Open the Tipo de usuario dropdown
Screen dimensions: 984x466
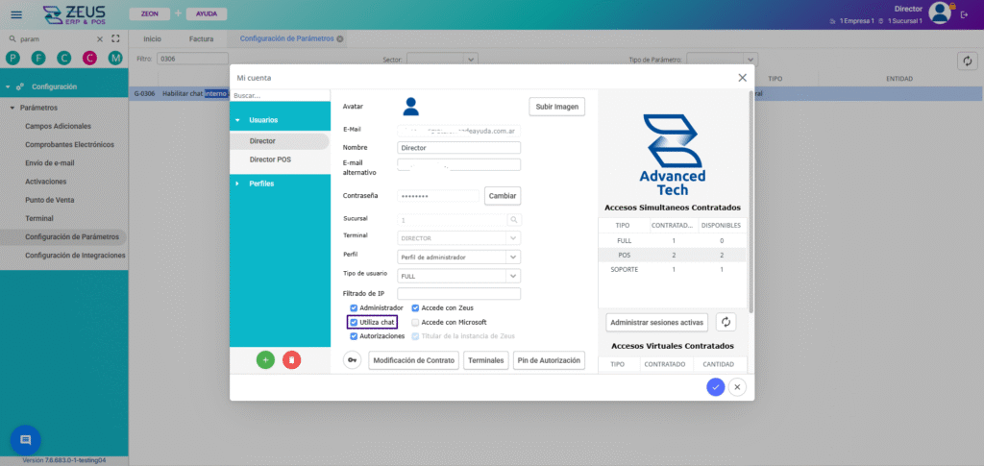[513, 275]
